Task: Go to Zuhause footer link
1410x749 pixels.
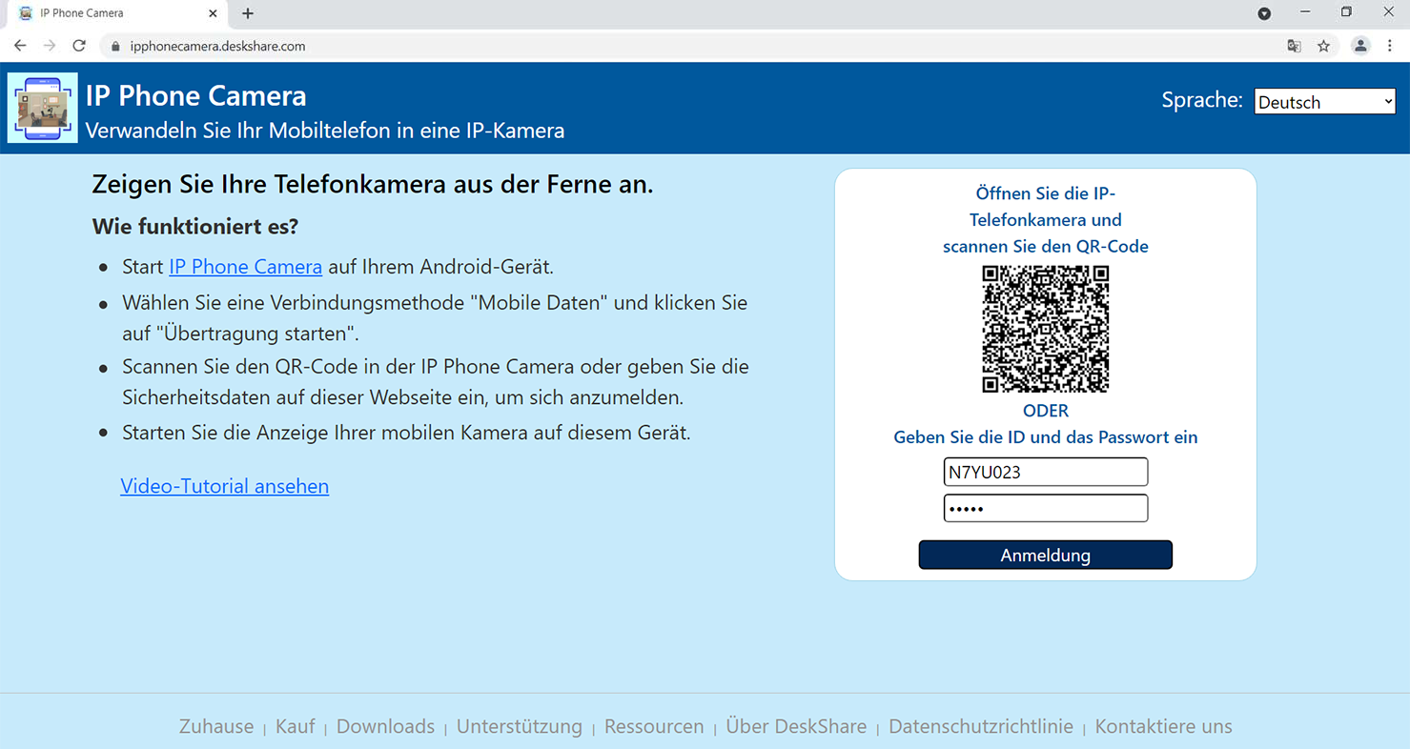Action: point(216,726)
